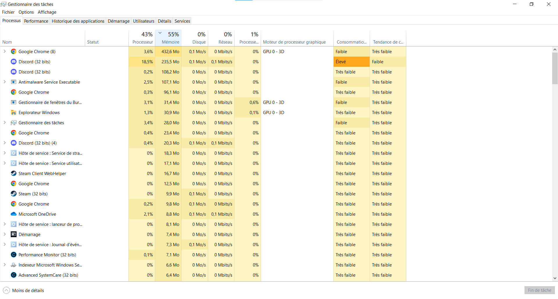The width and height of the screenshot is (558, 299).
Task: Click the Journal d'événements gear icon
Action: coord(13,244)
